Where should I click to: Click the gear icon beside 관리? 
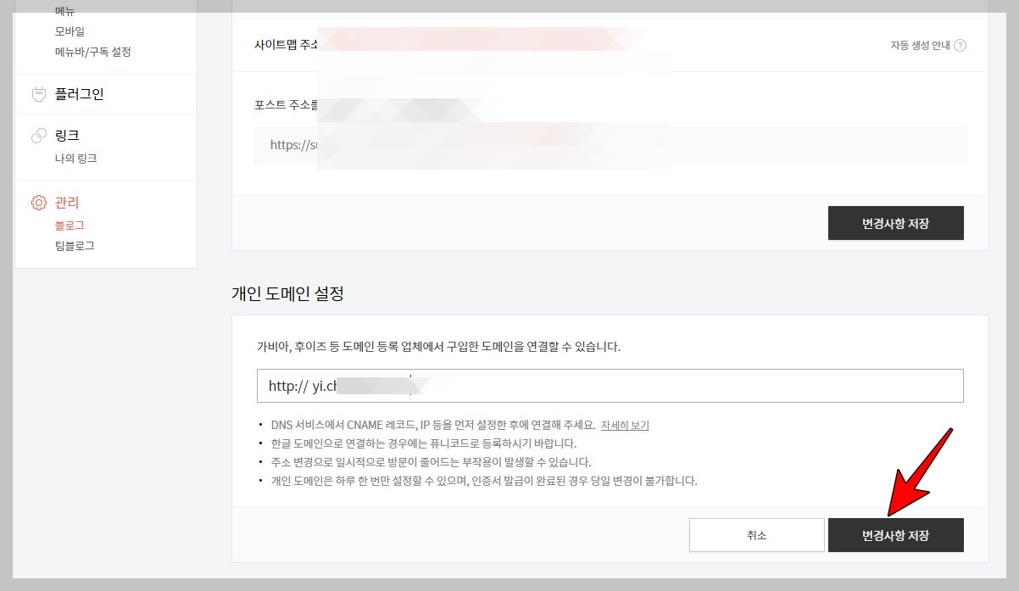[39, 203]
